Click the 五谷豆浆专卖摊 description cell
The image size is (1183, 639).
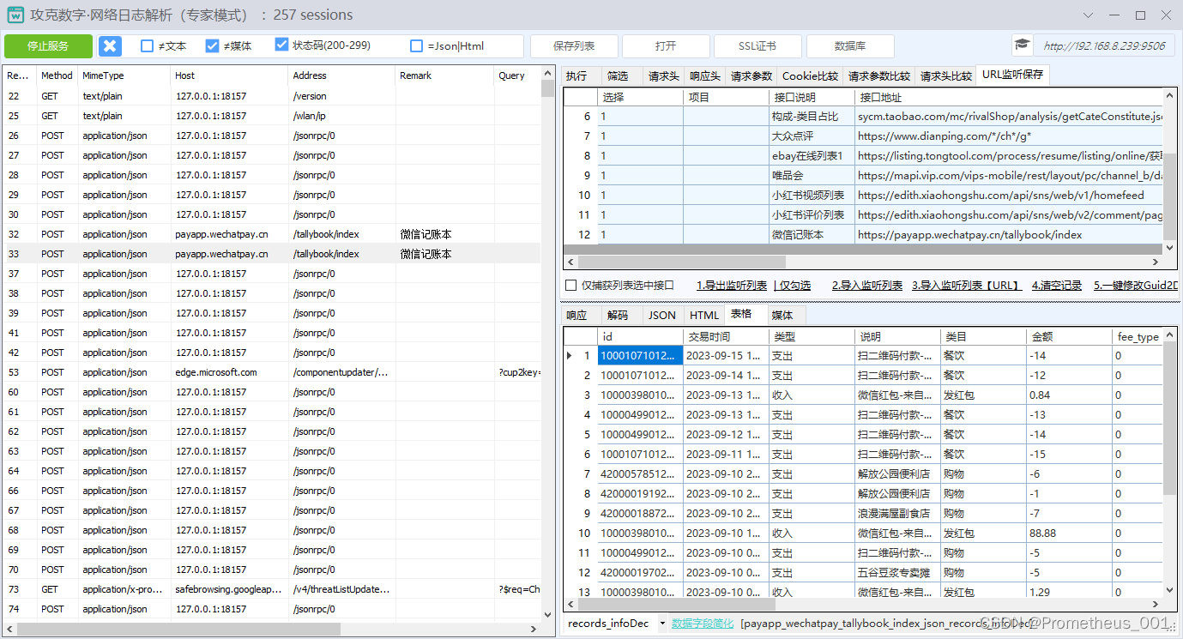pyautogui.click(x=897, y=573)
